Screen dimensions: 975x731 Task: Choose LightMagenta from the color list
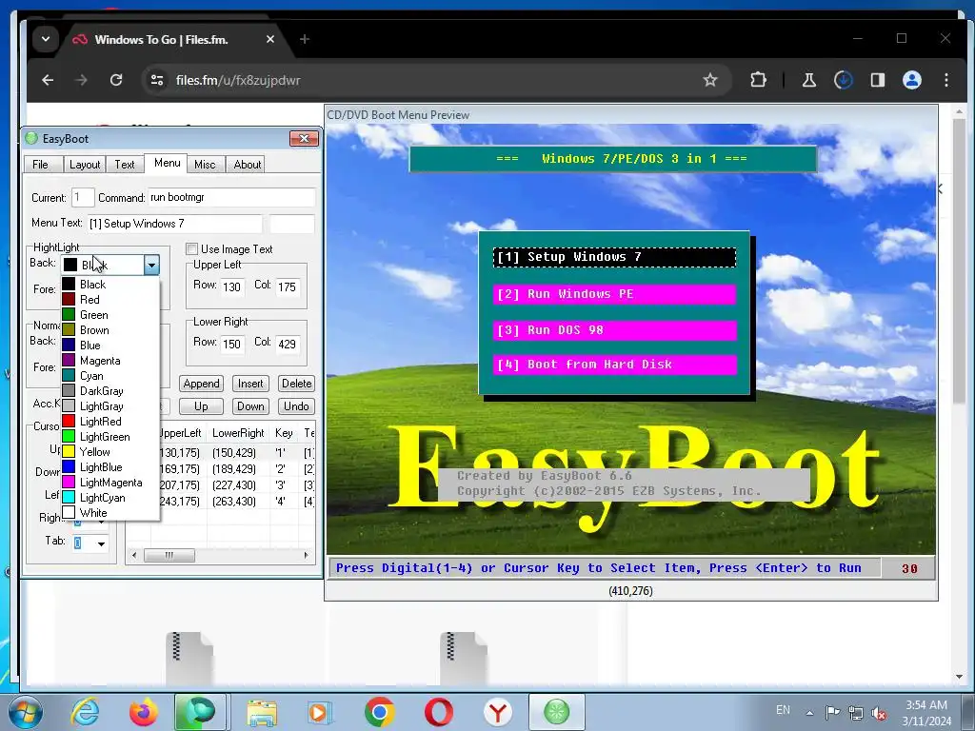point(109,483)
